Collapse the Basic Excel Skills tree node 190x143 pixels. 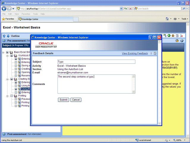(3, 52)
